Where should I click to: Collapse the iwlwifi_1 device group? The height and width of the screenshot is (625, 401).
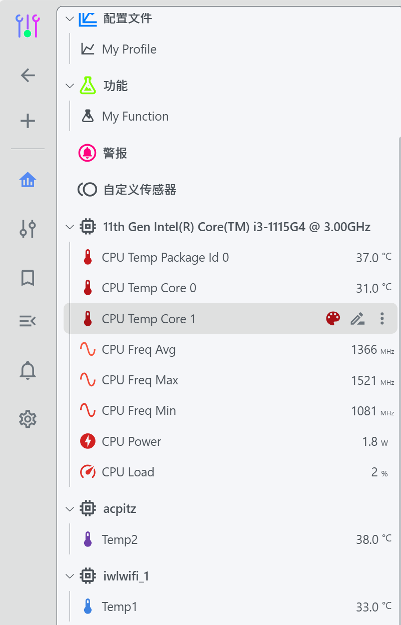coord(69,576)
